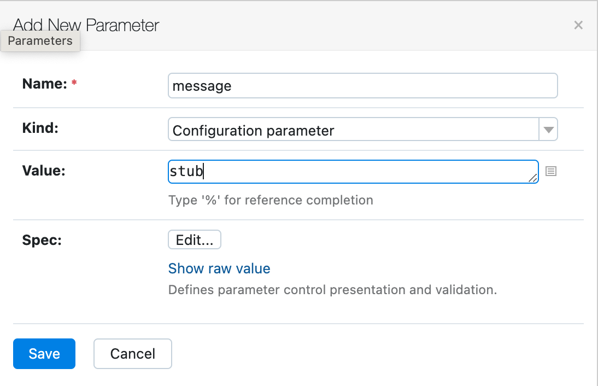Click the reference completion hint text
The height and width of the screenshot is (386, 598).
tap(271, 200)
